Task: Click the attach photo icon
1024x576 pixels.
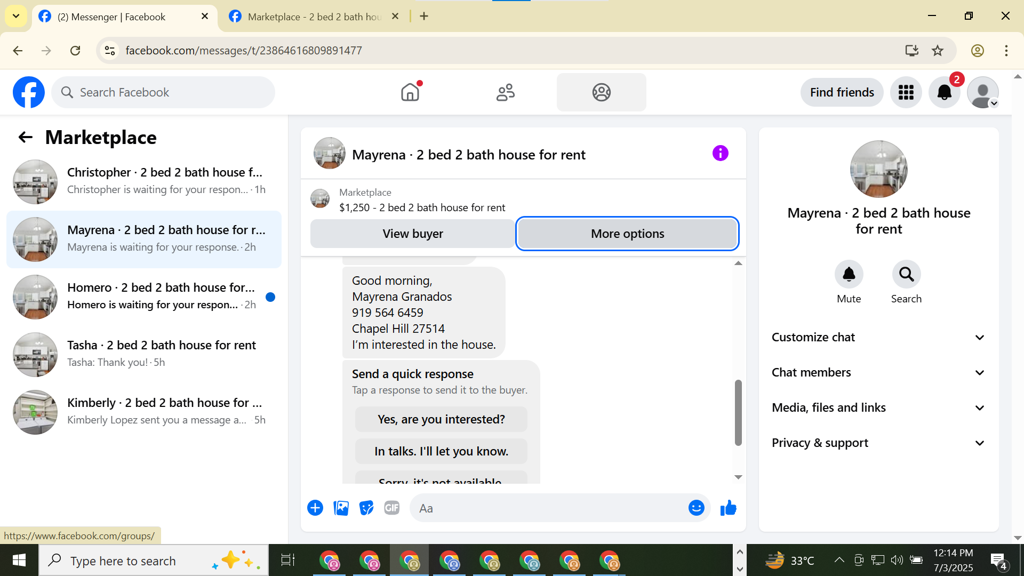Action: click(x=341, y=508)
